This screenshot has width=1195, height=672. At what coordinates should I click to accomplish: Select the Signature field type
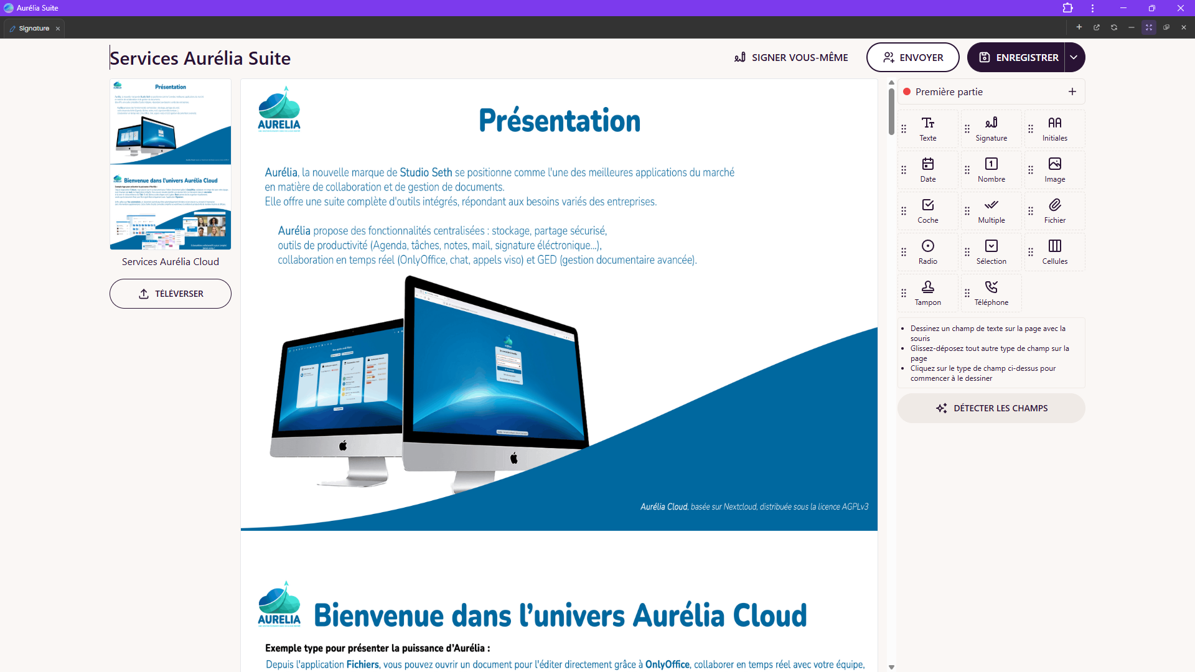pyautogui.click(x=991, y=129)
